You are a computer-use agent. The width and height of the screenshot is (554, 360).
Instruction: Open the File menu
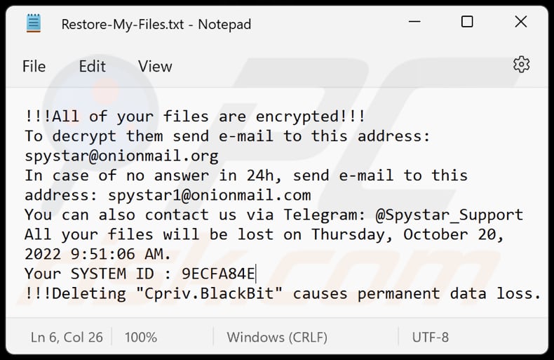point(34,67)
